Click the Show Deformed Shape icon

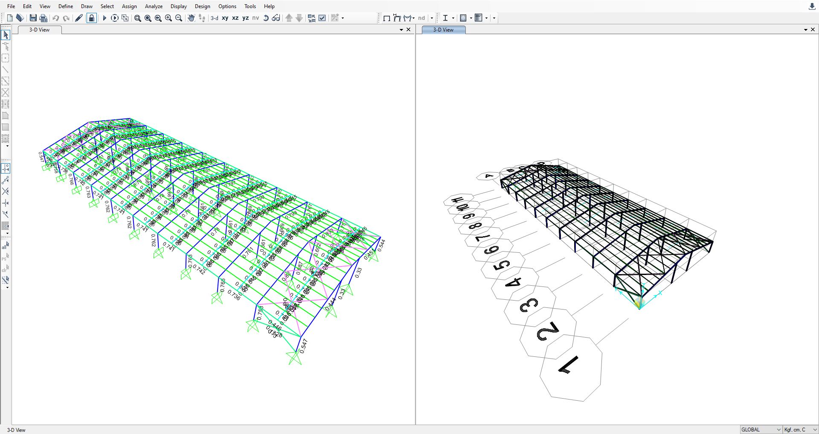[x=397, y=18]
